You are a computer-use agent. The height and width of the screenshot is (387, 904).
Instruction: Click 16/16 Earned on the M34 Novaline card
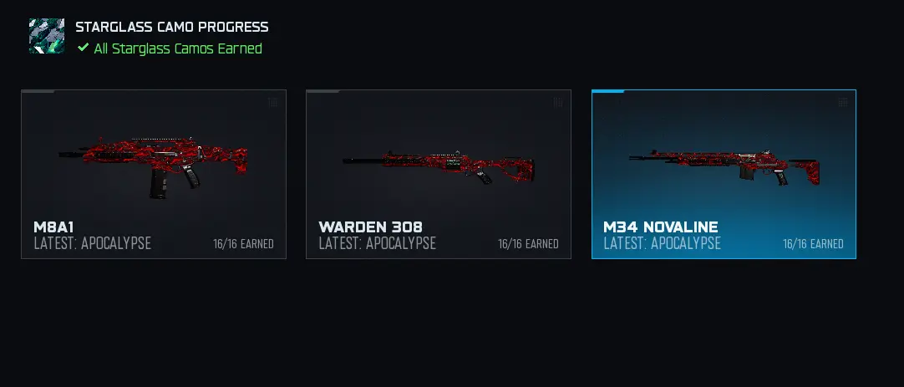(x=813, y=244)
